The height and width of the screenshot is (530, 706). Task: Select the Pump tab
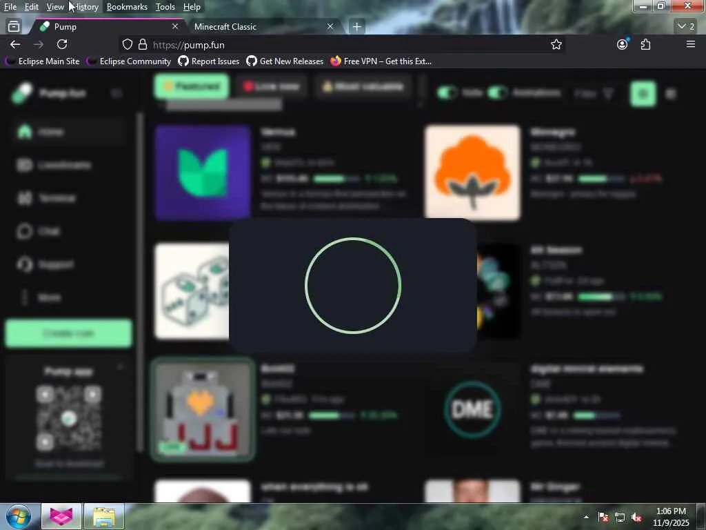pyautogui.click(x=108, y=27)
